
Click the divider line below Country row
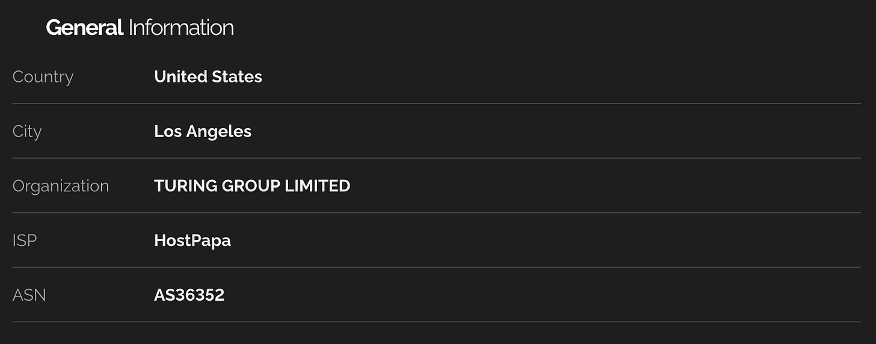point(437,103)
